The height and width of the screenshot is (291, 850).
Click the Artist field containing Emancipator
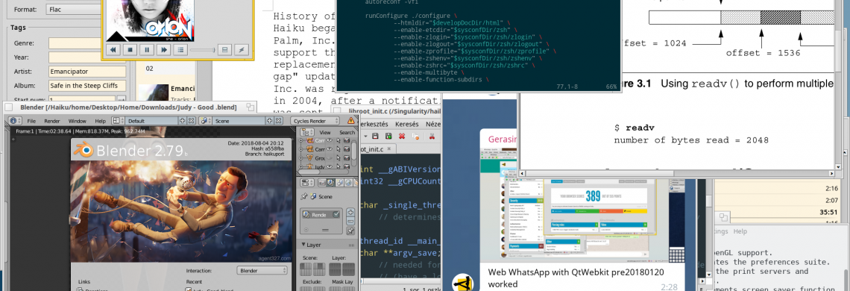click(87, 71)
